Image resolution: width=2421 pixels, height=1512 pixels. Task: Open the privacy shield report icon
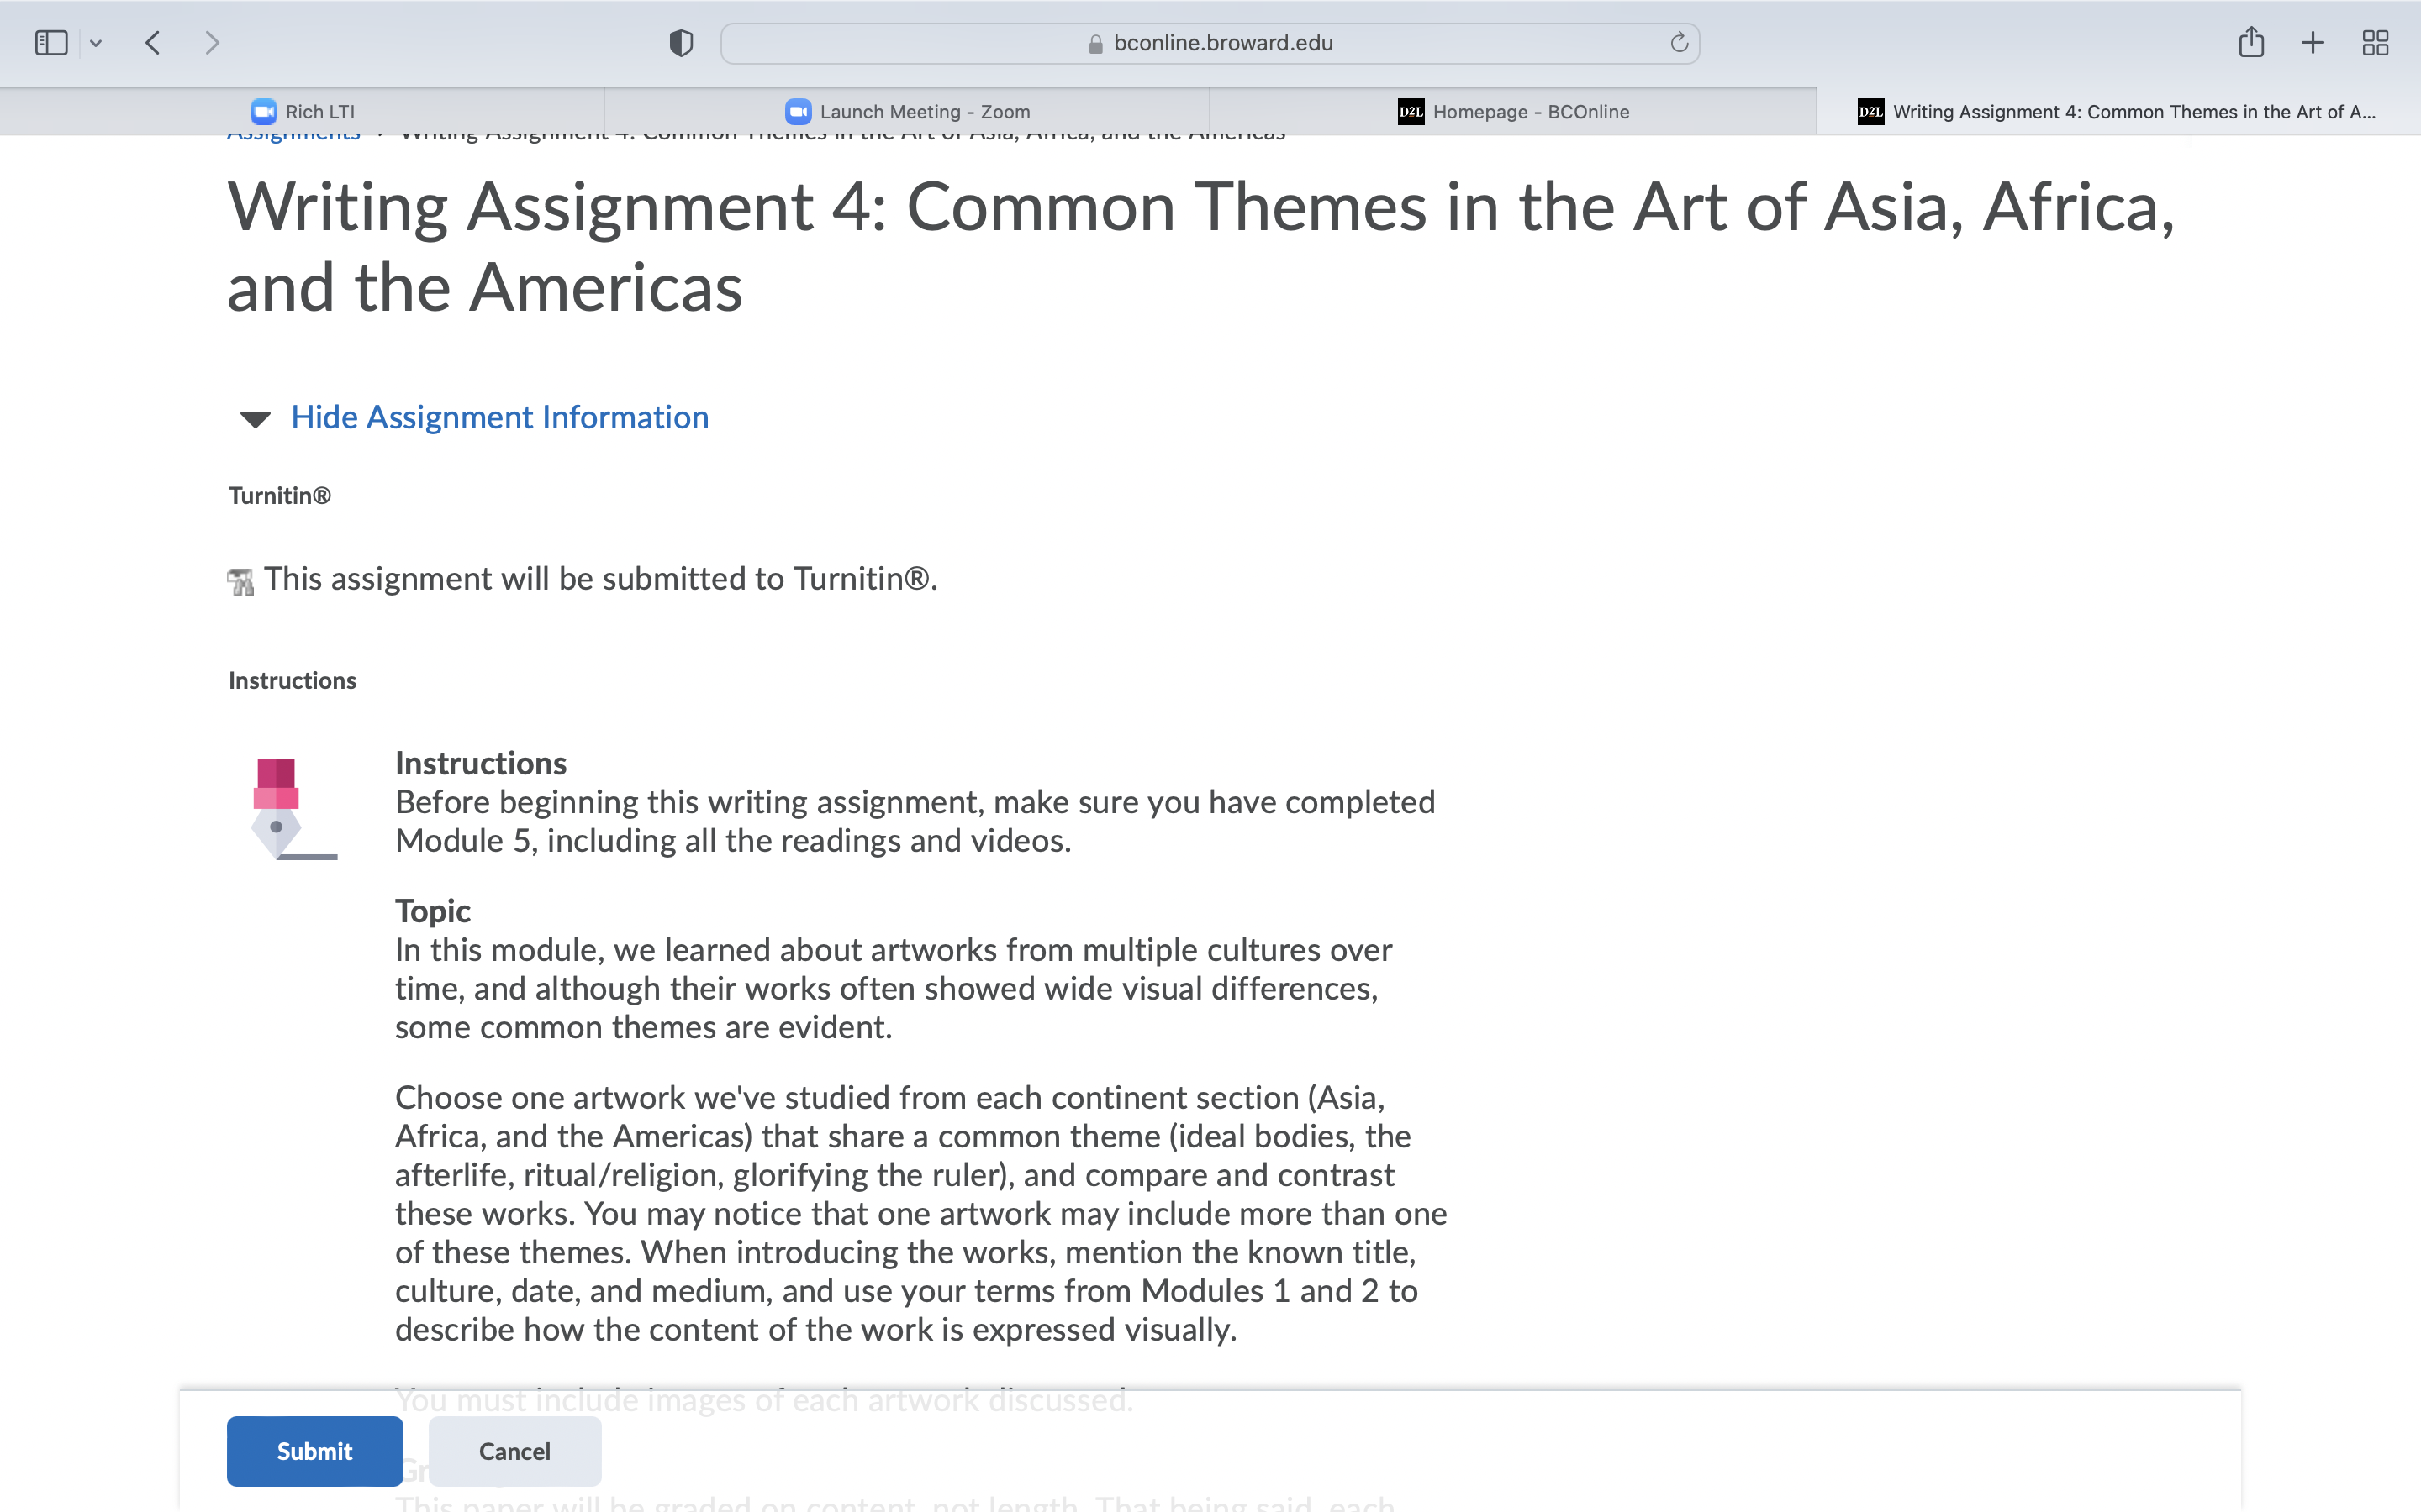point(681,43)
